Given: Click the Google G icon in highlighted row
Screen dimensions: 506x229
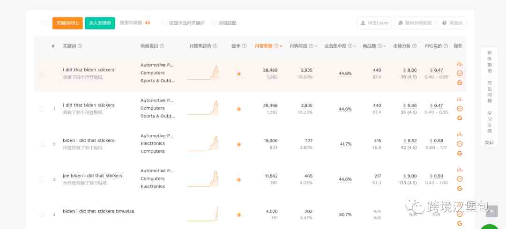Looking at the screenshot, I should point(460,82).
